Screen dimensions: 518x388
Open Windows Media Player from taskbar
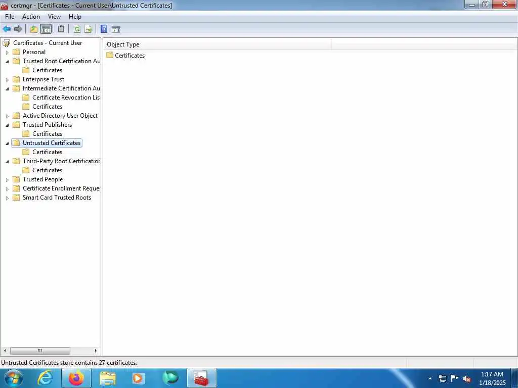[x=138, y=378]
